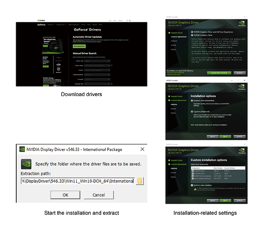Click Cancel in the Custom installation window
The image size is (264, 231).
239,201
